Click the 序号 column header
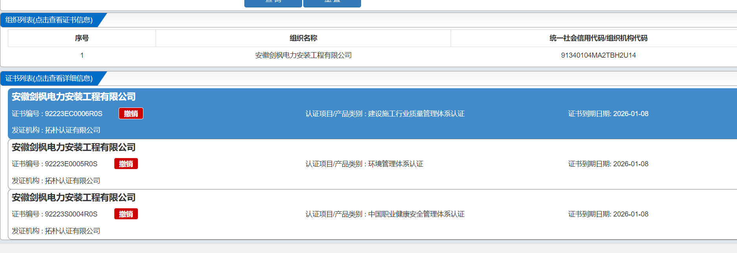This screenshot has width=737, height=253. click(x=82, y=38)
